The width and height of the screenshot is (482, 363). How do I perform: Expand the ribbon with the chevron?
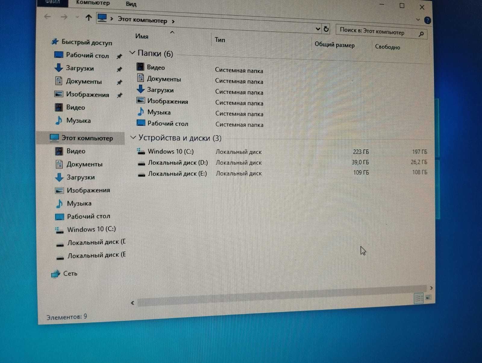[x=418, y=20]
